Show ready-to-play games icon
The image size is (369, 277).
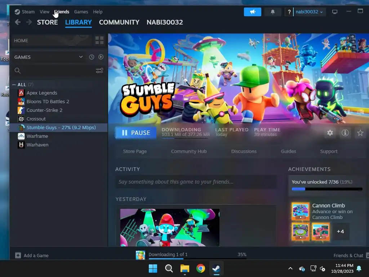click(x=101, y=57)
